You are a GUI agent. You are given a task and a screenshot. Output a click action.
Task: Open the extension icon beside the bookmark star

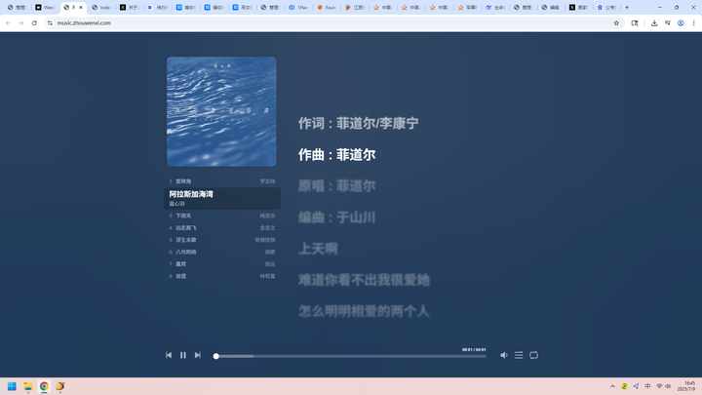click(x=635, y=22)
